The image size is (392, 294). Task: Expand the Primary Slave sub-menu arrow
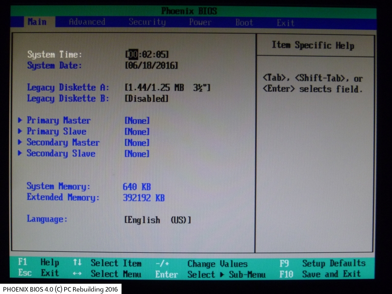pos(20,131)
